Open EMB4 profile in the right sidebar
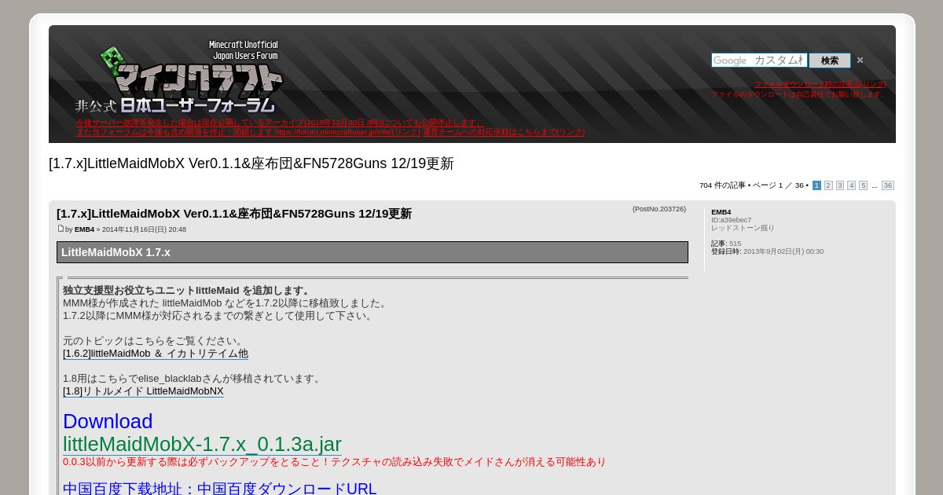Screen dimensions: 943x495 (721, 212)
